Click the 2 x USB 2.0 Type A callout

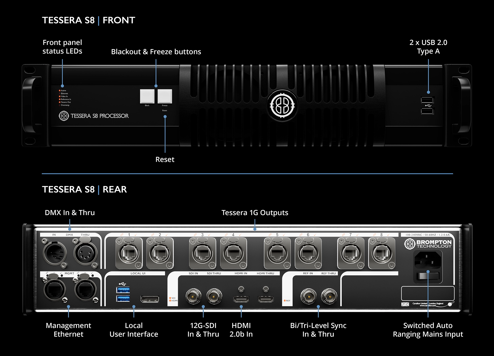coord(428,47)
